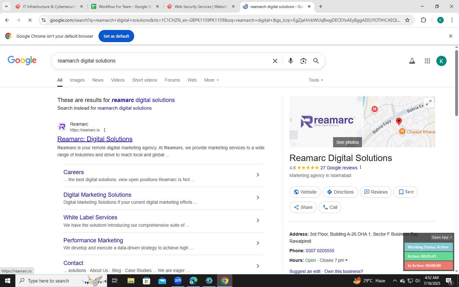Switch to the Videos results tab
This screenshot has width=459, height=287.
(x=118, y=80)
